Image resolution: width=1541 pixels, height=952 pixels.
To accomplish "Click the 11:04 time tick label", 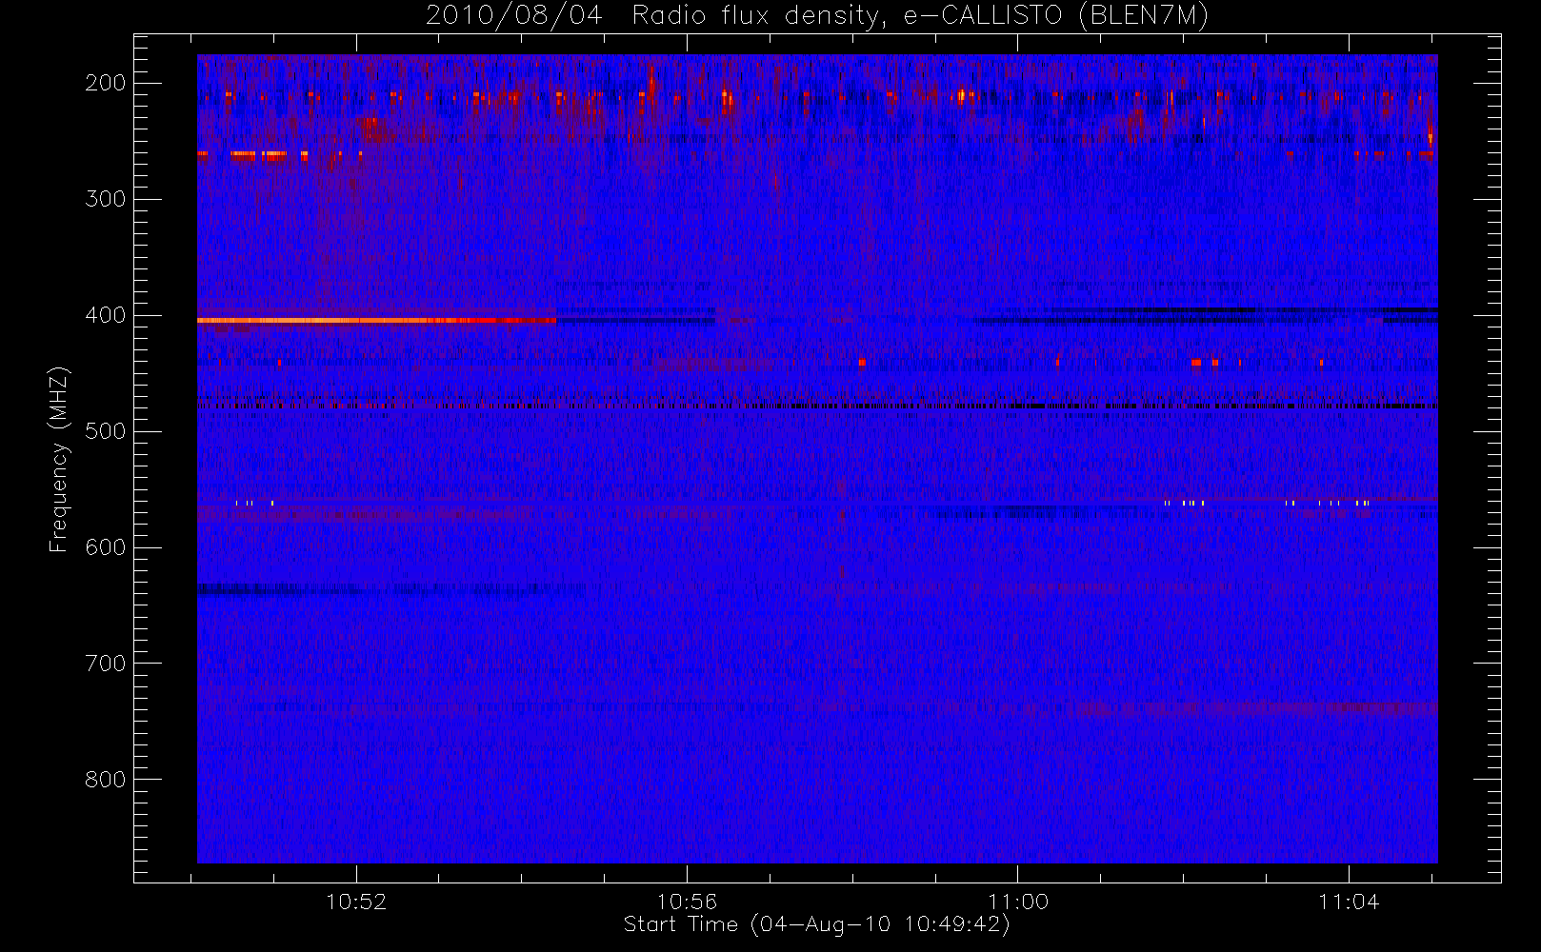I will coord(1349,902).
